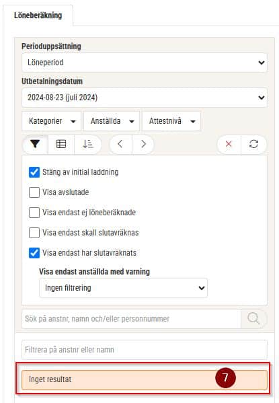This screenshot has width=279, height=403.
Task: Select the Löneberäkning tab
Action: (38, 15)
